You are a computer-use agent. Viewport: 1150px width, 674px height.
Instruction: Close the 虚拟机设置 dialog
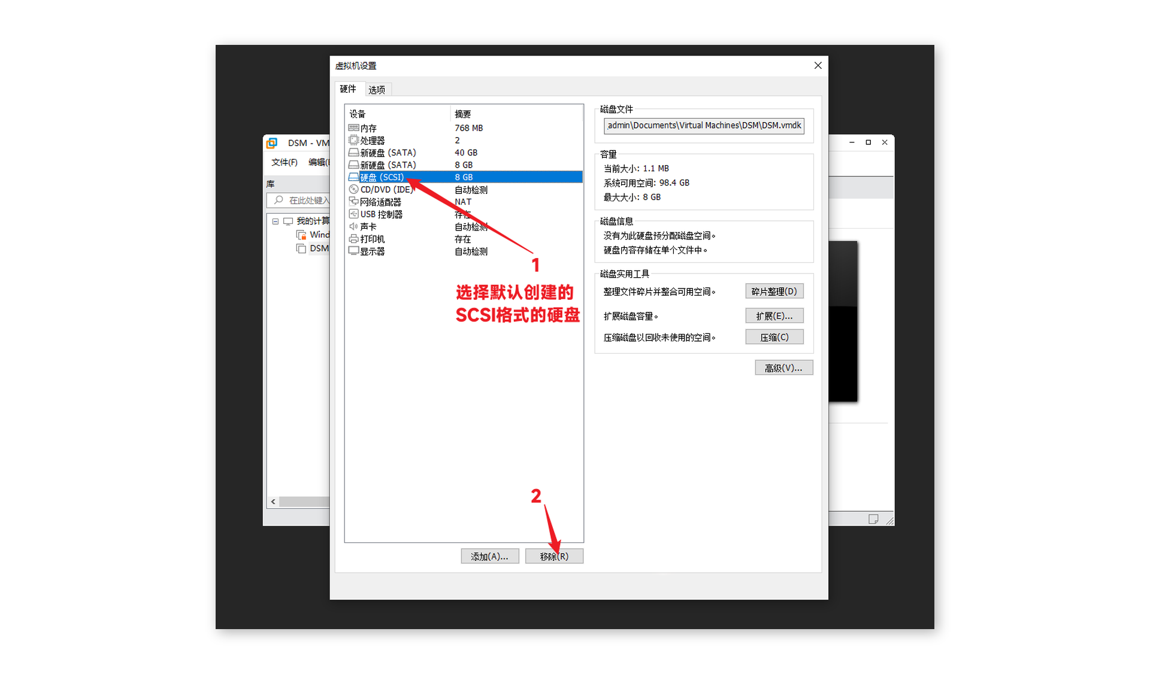(818, 66)
